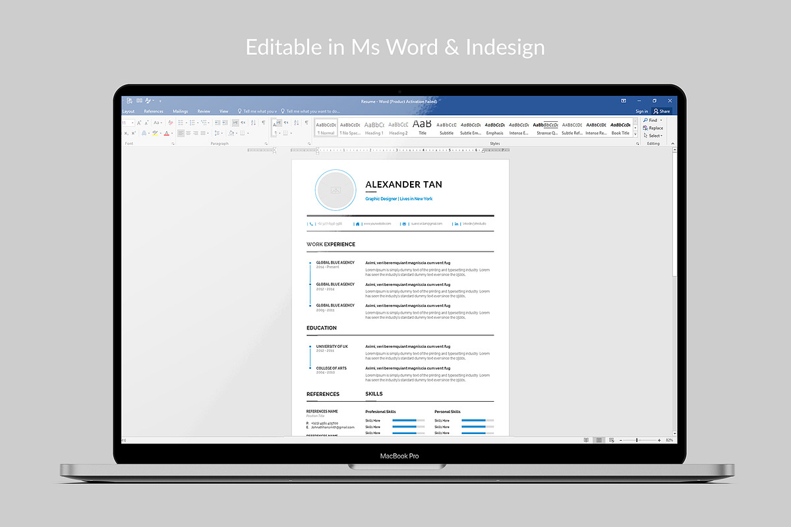
Task: Open the font size dropdown
Action: (x=132, y=123)
